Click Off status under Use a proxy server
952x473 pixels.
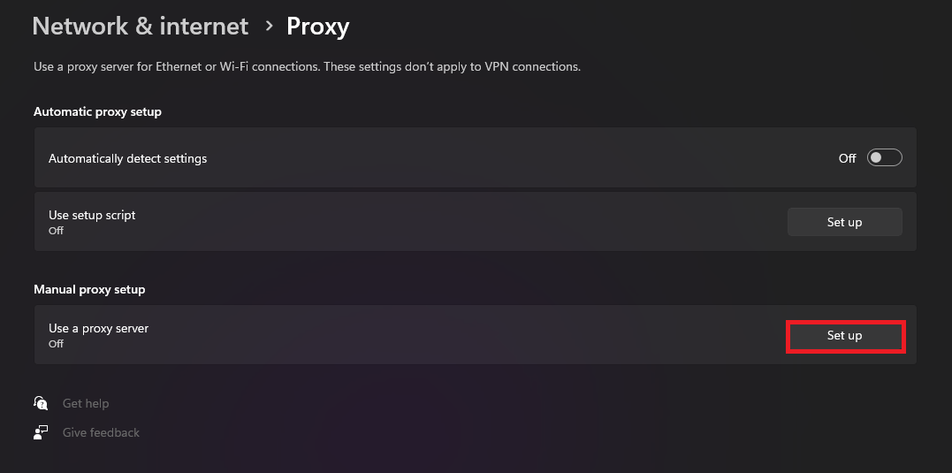[x=56, y=343]
